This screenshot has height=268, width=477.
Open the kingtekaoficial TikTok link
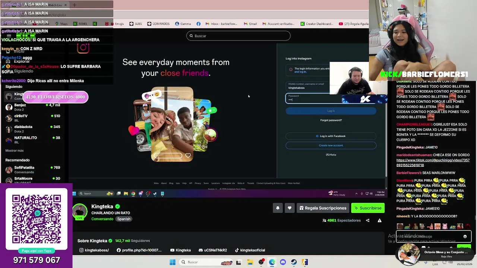250,250
